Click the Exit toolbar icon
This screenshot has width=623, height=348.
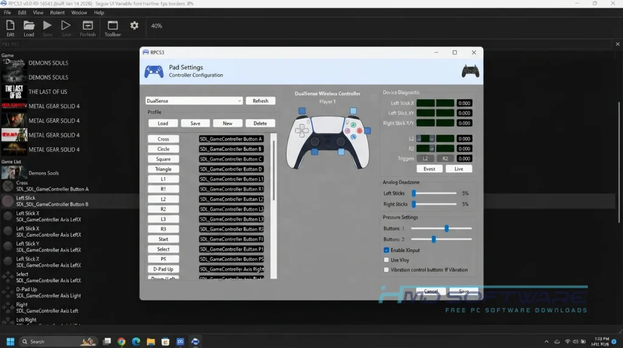[10, 26]
